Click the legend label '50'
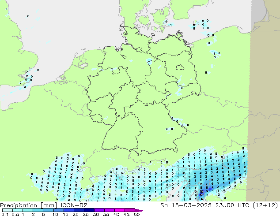 pyautogui.click(x=136, y=214)
